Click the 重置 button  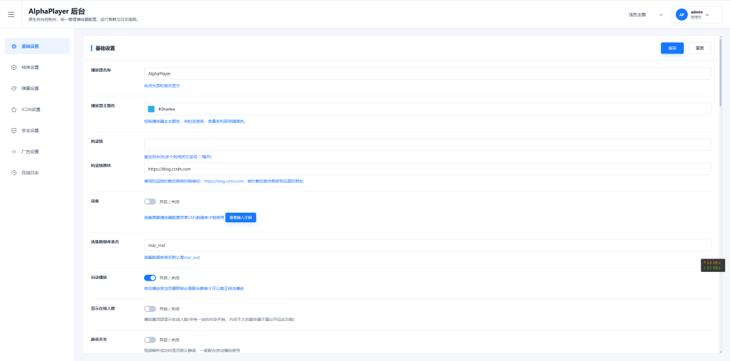click(699, 48)
